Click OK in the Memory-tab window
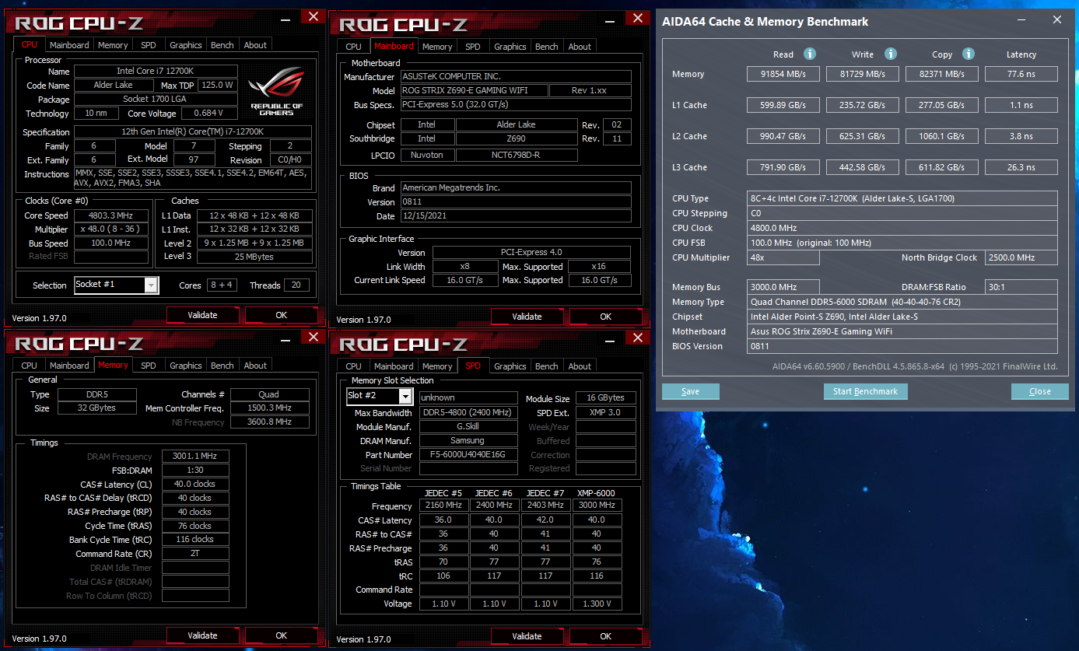This screenshot has width=1079, height=651. point(282,635)
